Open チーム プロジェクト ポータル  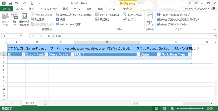(172, 25)
